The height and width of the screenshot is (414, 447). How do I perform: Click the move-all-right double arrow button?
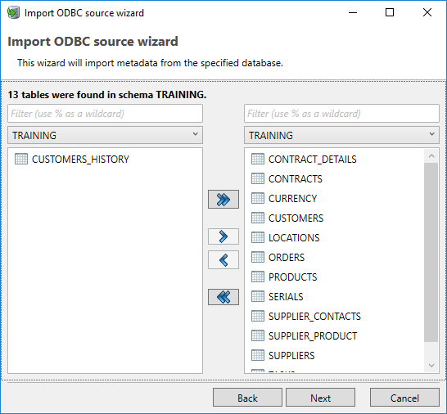[223, 199]
